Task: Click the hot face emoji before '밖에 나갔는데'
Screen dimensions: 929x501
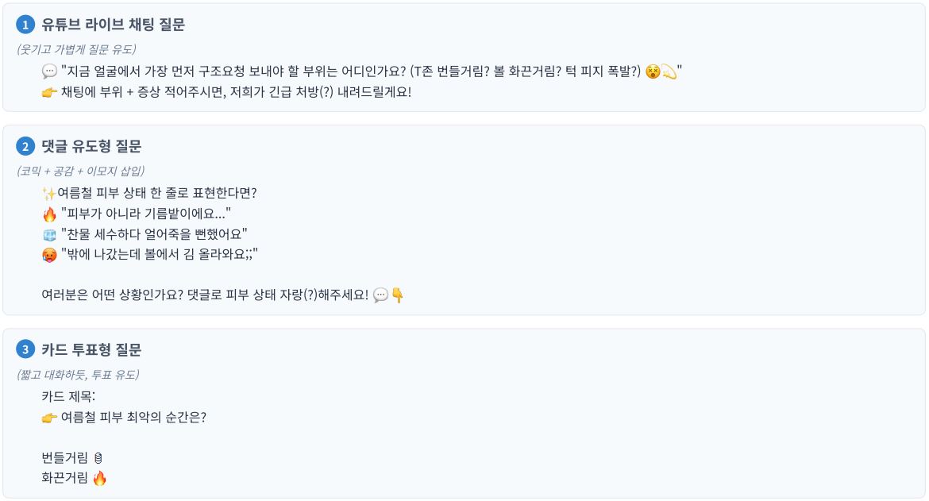Action: tap(49, 255)
